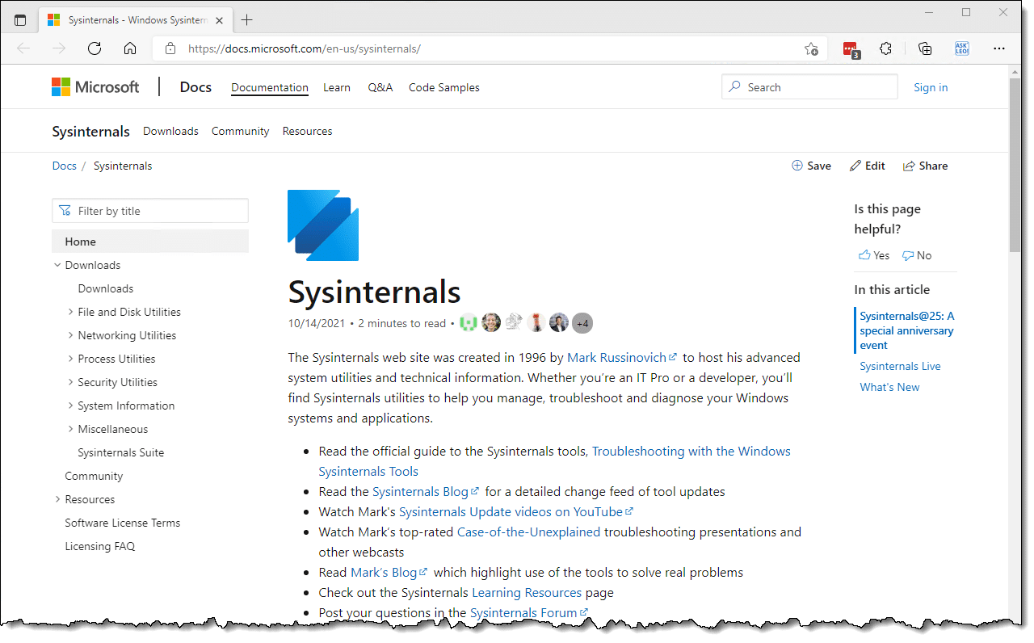
Task: Click the Ask Leo extension icon
Action: (x=961, y=48)
